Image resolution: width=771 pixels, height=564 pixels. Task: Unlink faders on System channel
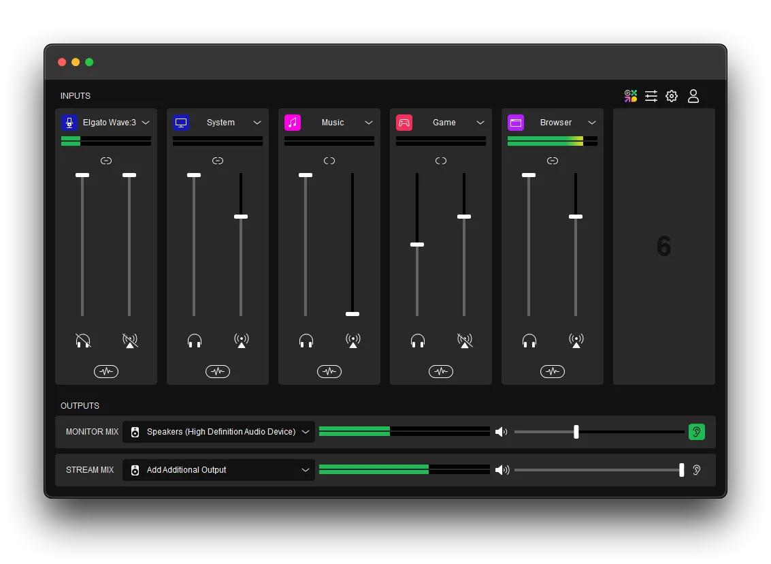click(x=218, y=161)
